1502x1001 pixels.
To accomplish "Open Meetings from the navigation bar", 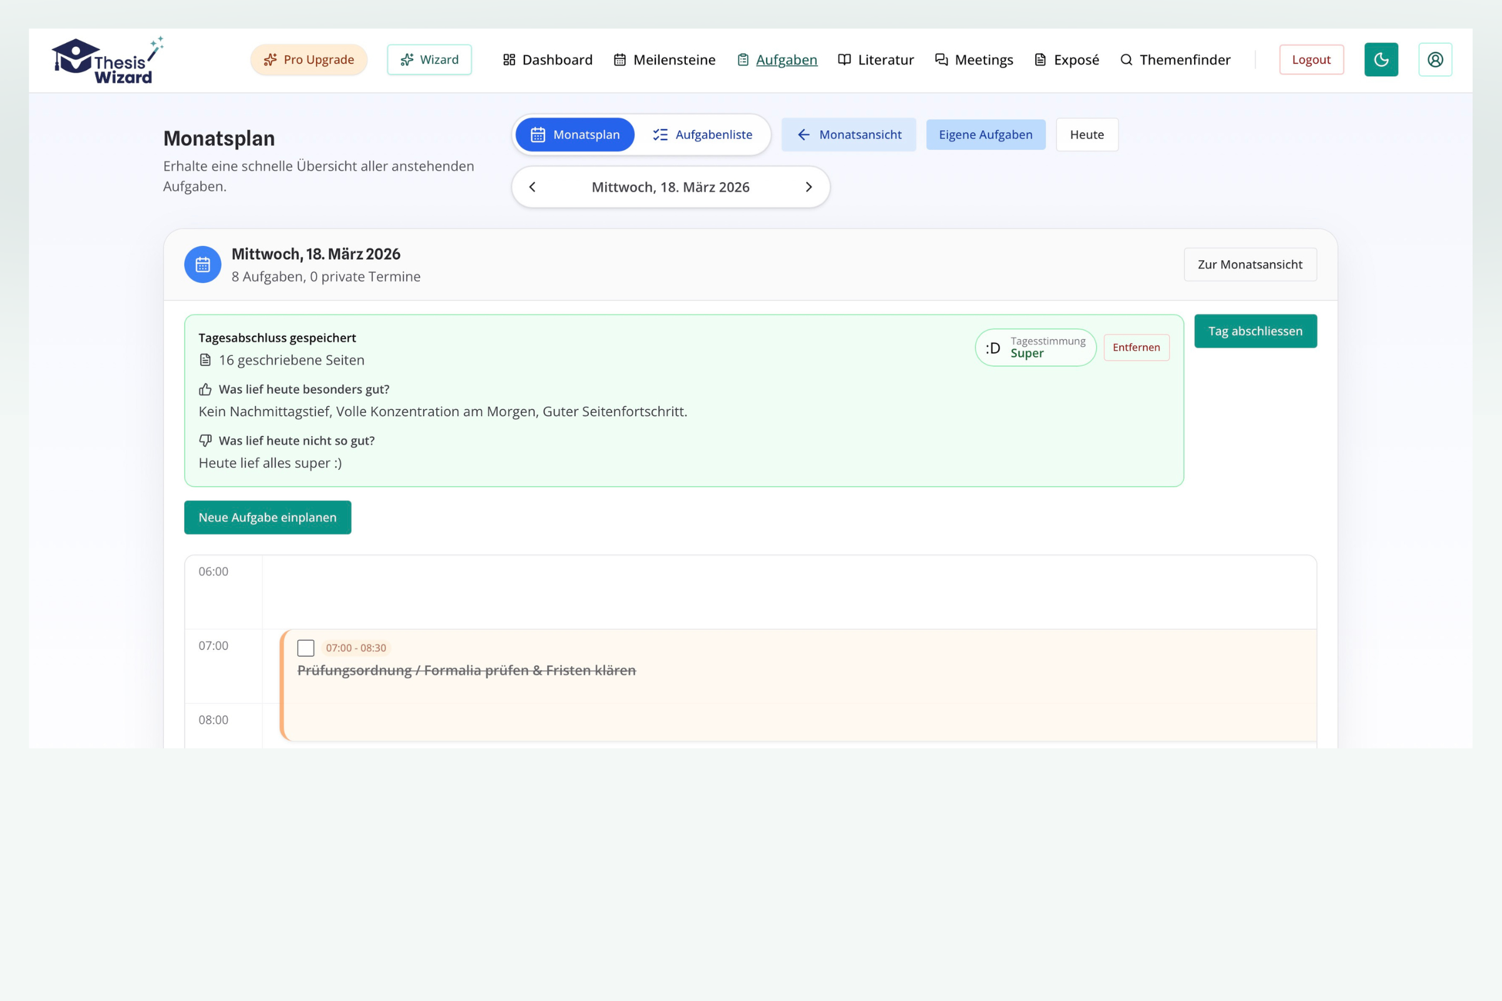I will (974, 59).
